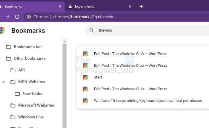Click the Windows Live folder icon
The width and height of the screenshot is (209, 128).
13,117
